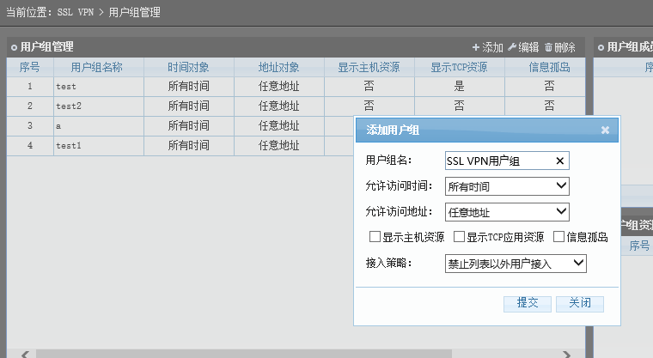This screenshot has height=358, width=653.
Task: Click the horizontal scrollbar left arrow
Action: pyautogui.click(x=24, y=353)
